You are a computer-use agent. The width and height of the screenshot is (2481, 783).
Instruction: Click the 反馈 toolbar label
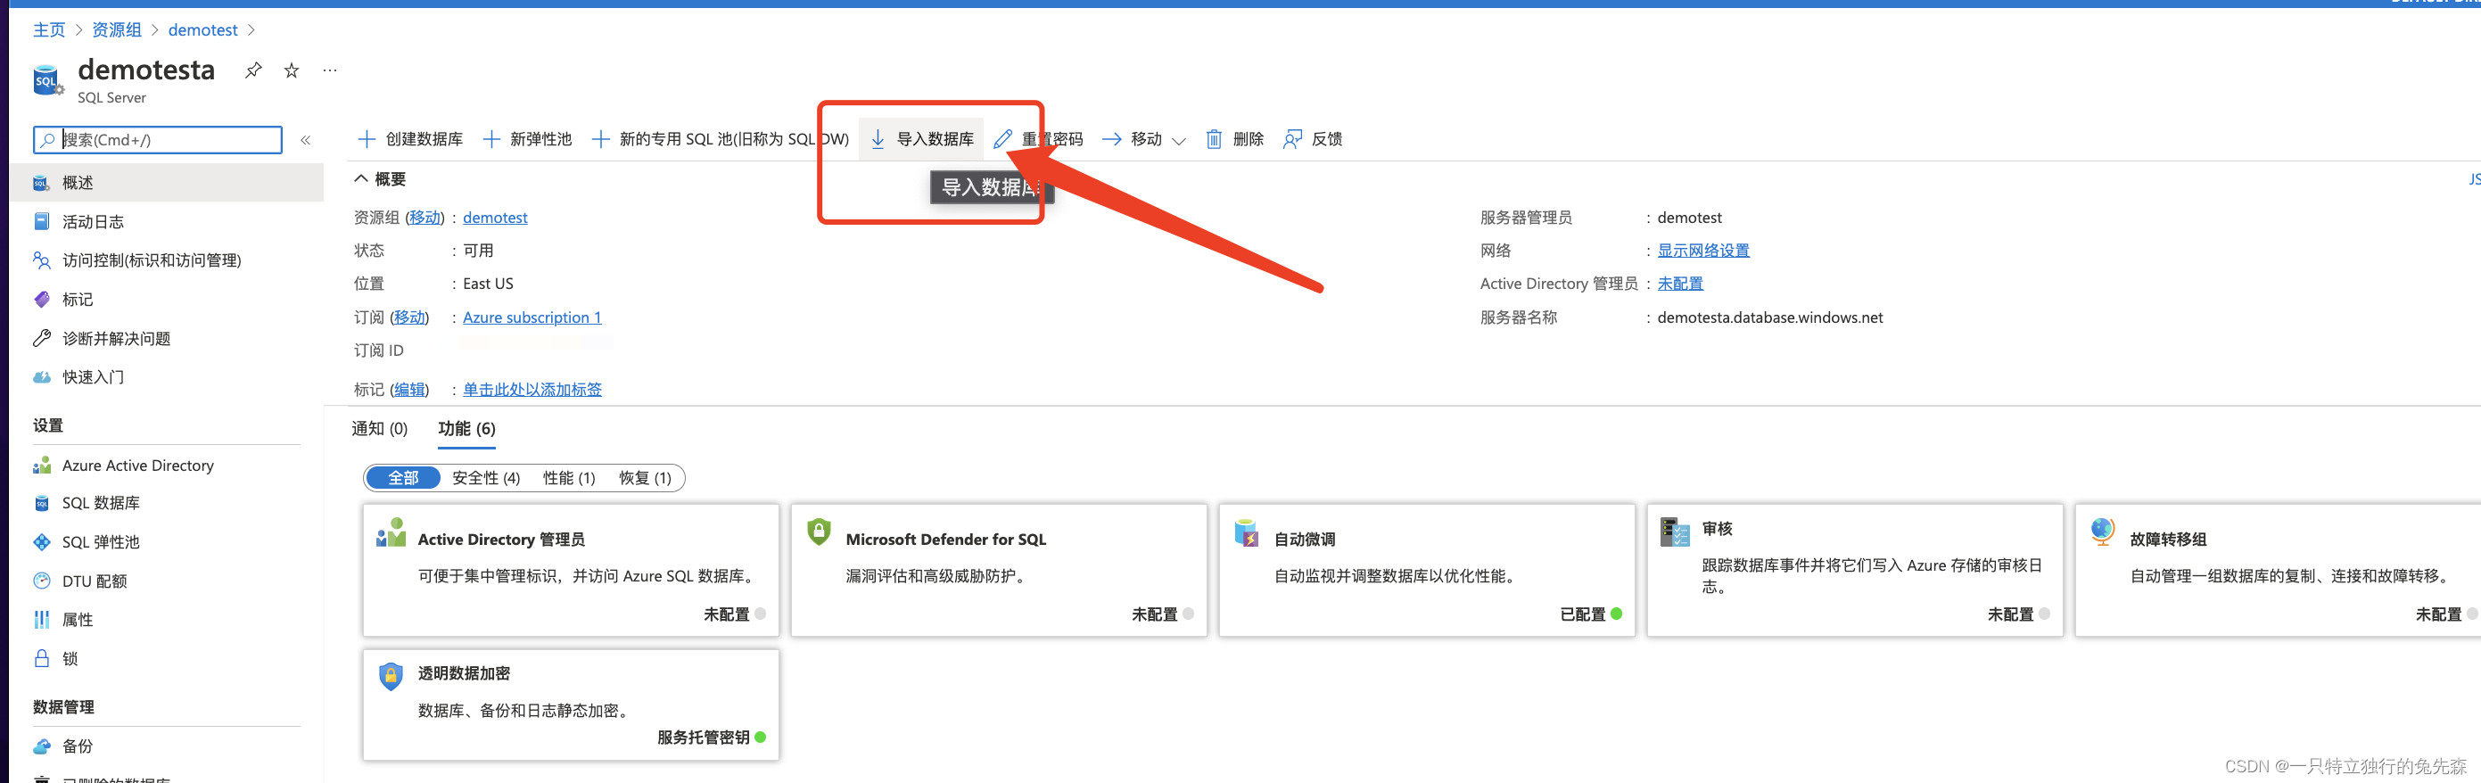click(1326, 139)
